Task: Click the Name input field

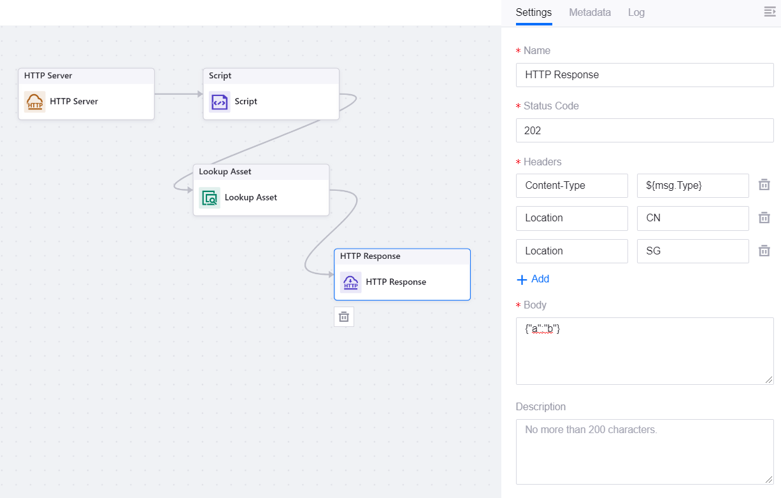Action: point(644,75)
